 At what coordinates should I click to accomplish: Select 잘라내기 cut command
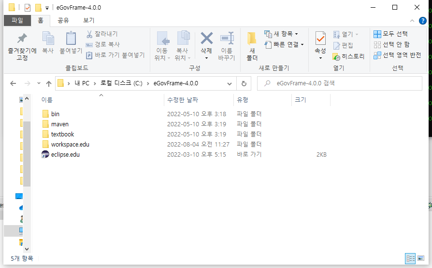click(101, 34)
